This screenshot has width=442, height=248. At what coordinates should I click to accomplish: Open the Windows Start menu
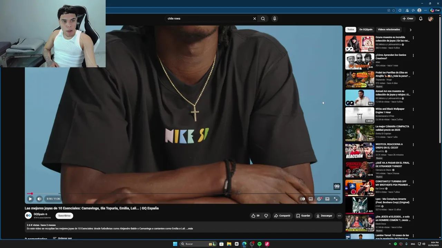coord(175,244)
